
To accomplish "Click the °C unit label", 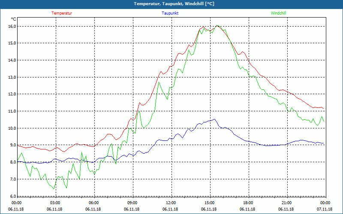I will 14,19.
